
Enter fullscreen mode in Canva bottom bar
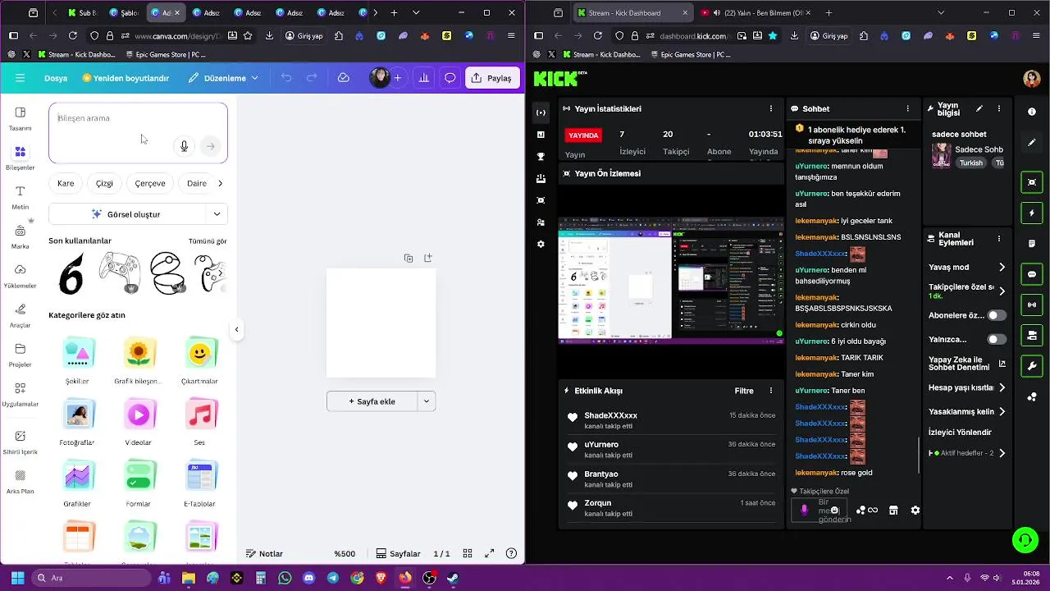click(x=490, y=553)
